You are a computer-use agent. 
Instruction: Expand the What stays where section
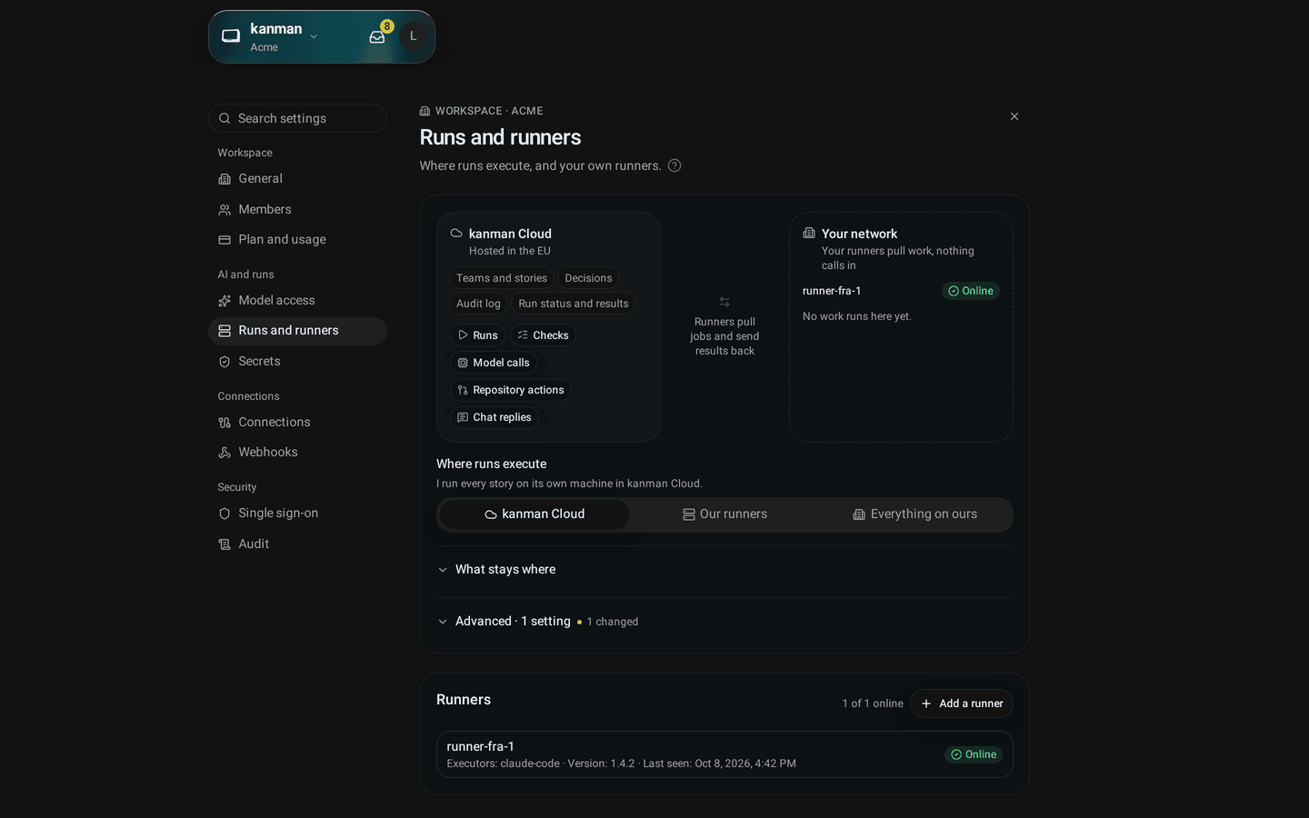[724, 570]
